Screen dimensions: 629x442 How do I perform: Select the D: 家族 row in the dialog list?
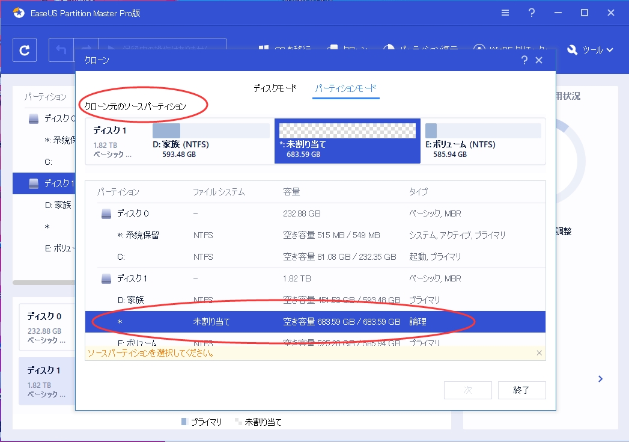click(x=315, y=300)
